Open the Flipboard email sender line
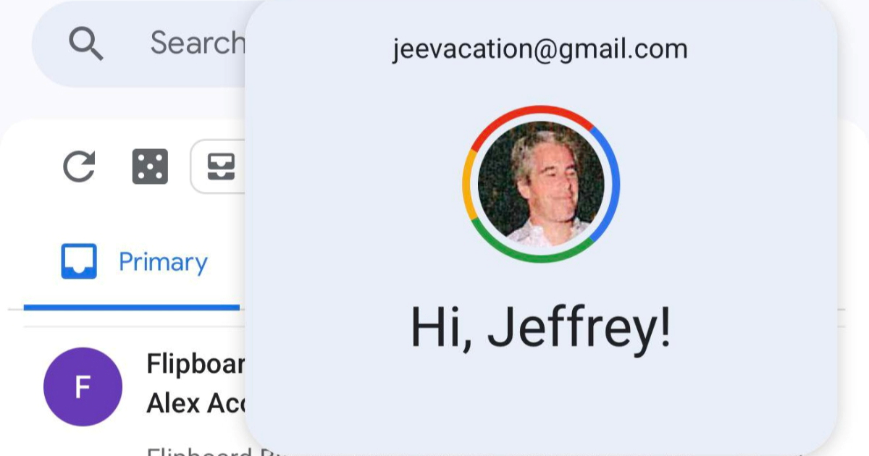Image resolution: width=869 pixels, height=456 pixels. [196, 364]
